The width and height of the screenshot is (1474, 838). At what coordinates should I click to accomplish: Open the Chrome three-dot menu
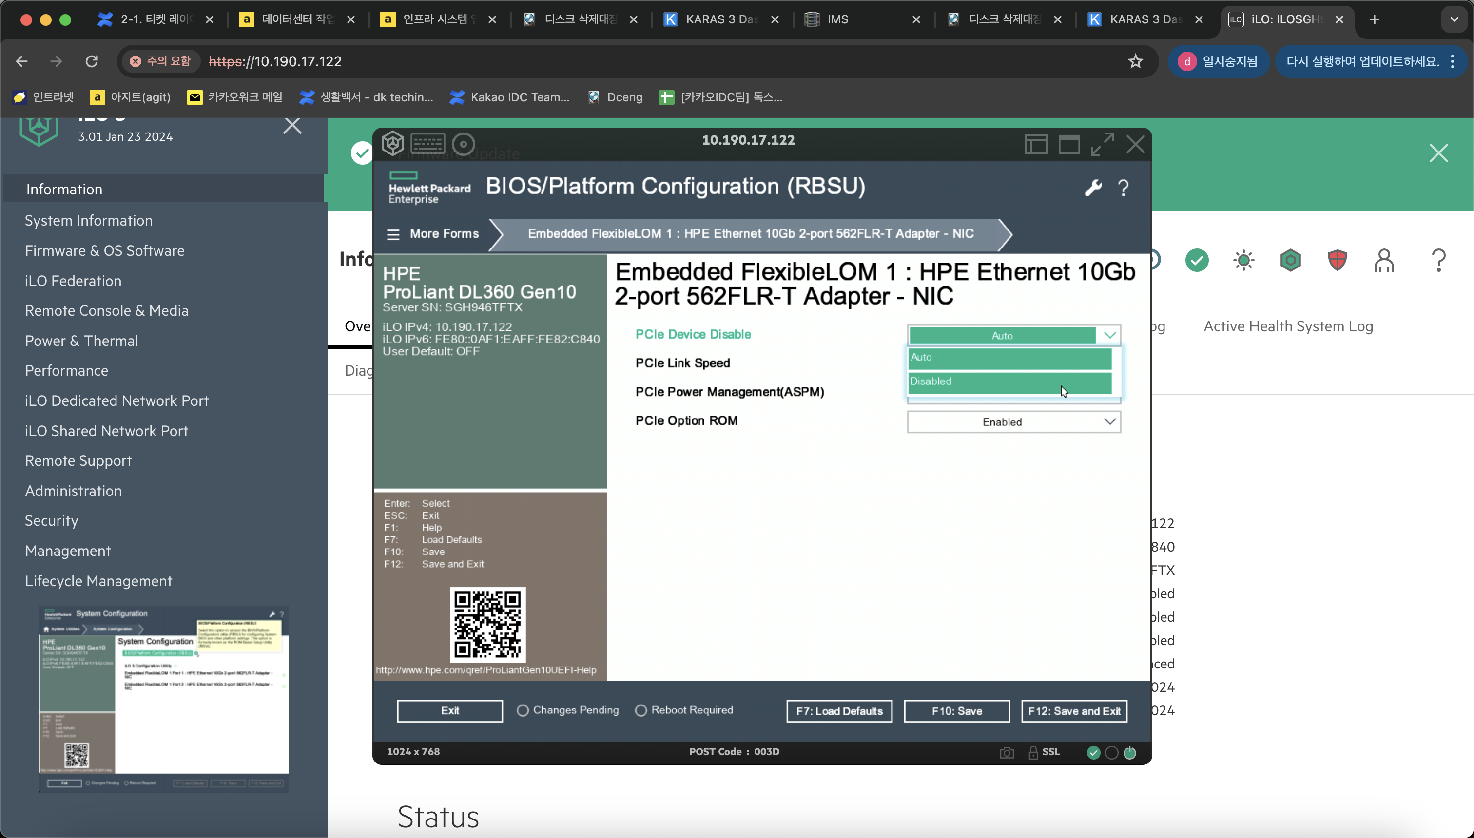[x=1453, y=61]
